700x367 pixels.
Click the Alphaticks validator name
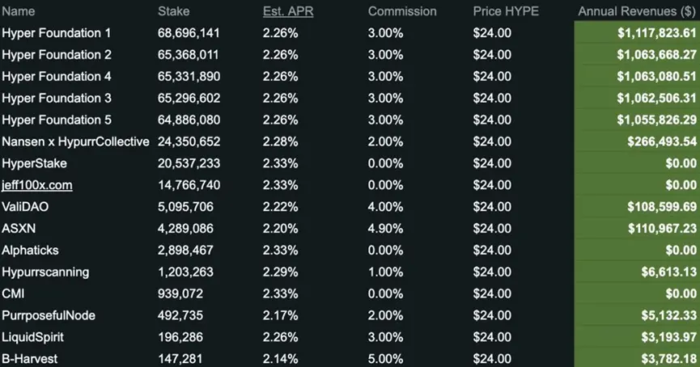(31, 251)
